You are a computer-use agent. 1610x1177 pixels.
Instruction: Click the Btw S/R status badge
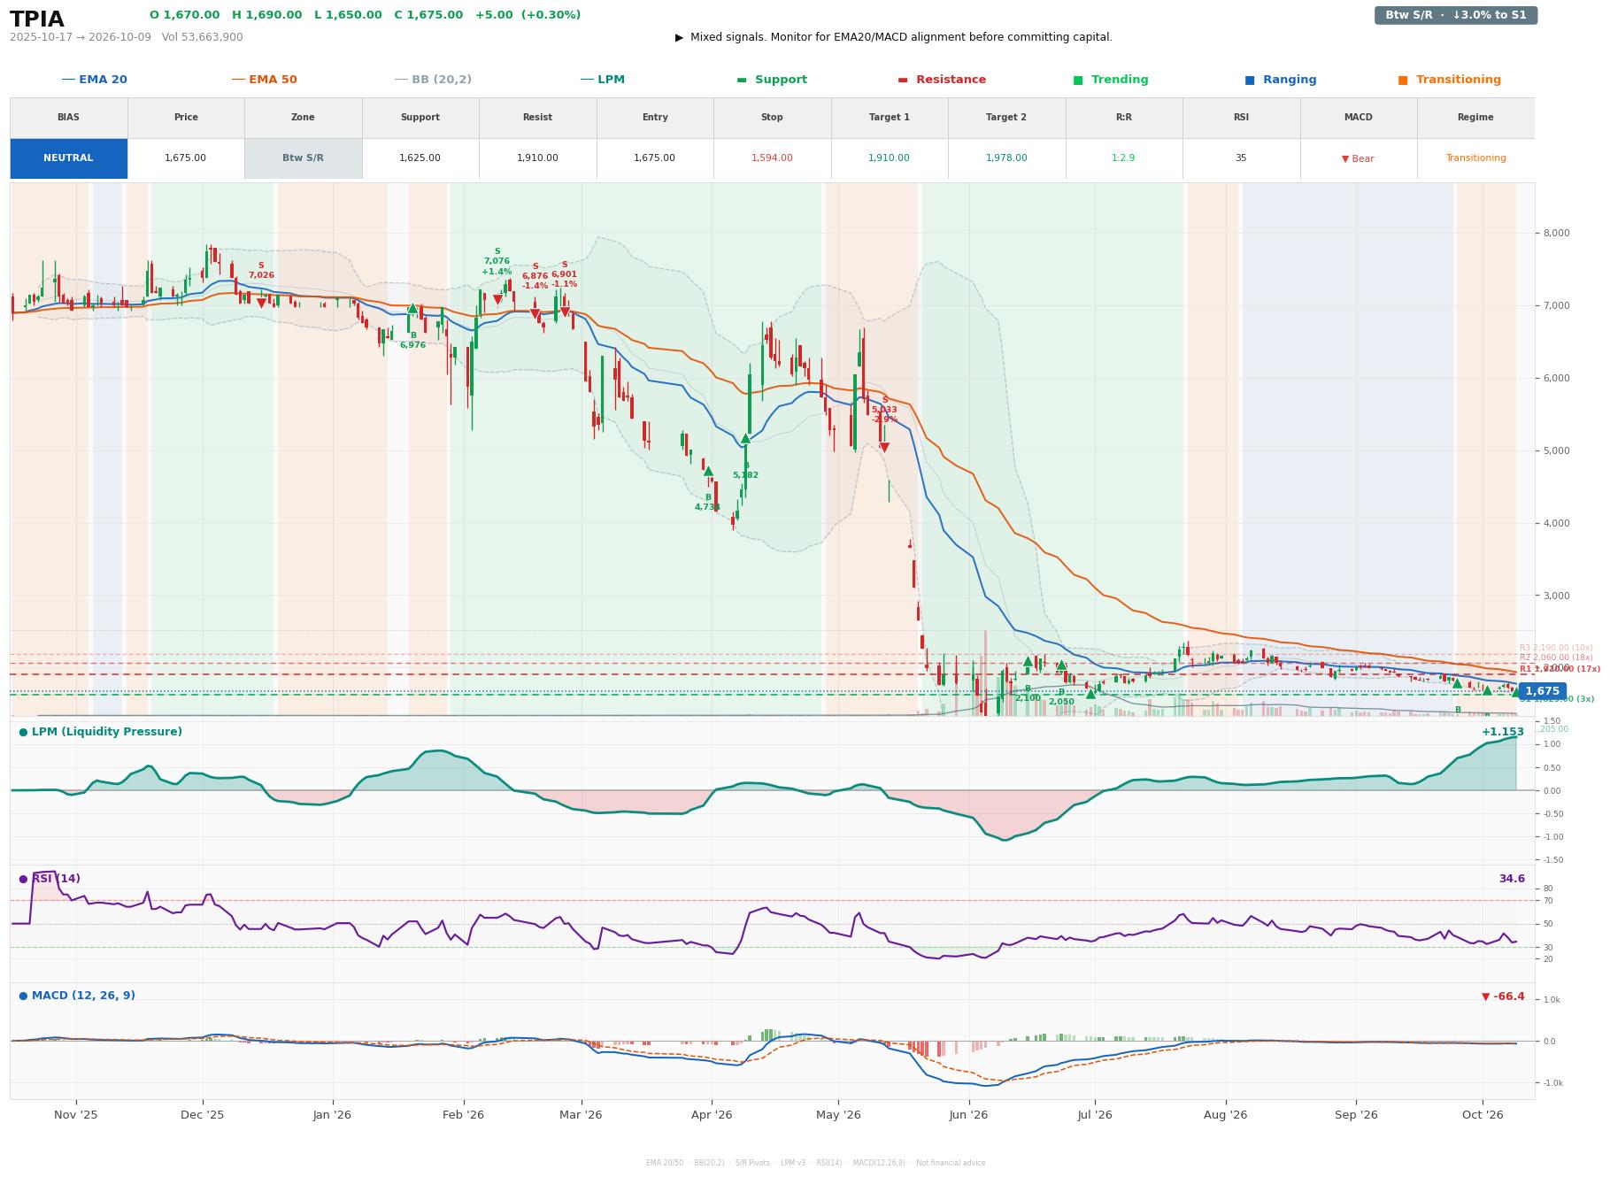click(1455, 15)
